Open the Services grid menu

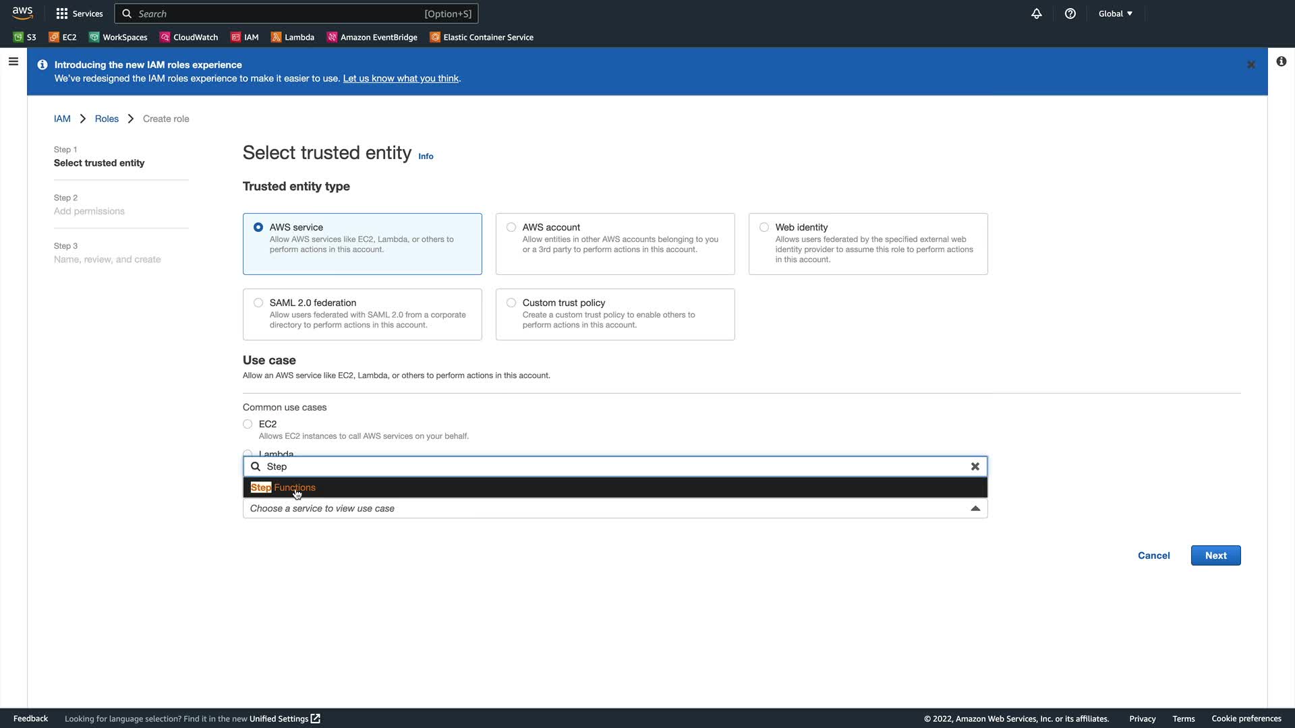tap(79, 13)
